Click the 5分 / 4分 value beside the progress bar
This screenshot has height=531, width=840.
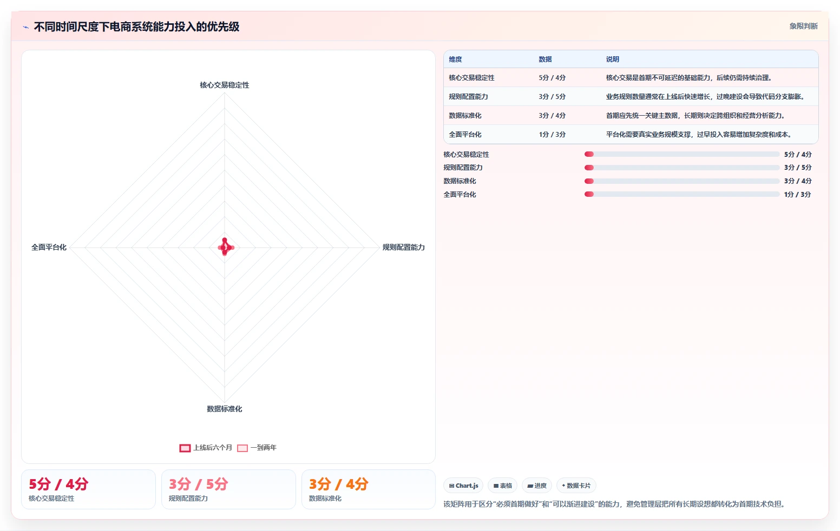[798, 155]
